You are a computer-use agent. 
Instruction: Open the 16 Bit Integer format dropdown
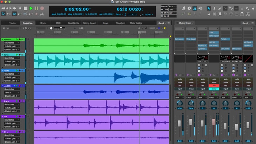[168, 13]
